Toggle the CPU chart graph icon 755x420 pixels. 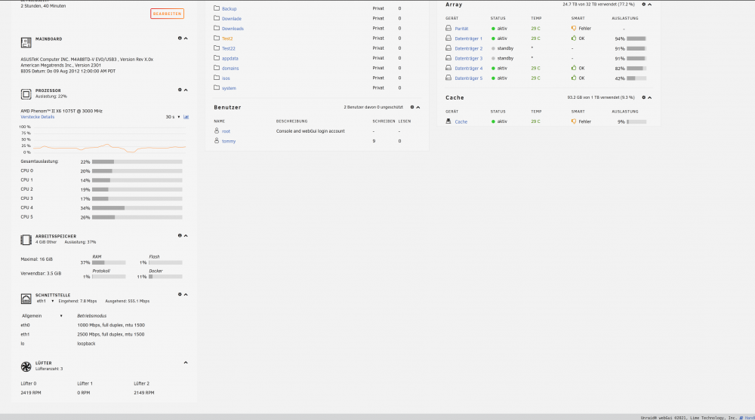[x=186, y=117]
